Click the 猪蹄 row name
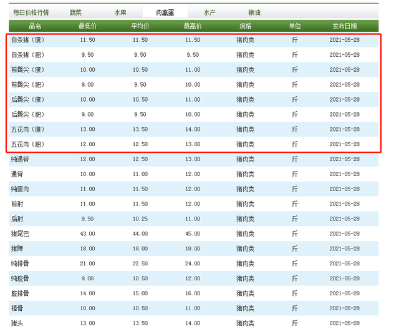Screen dimensions: 399x334 click(17, 248)
